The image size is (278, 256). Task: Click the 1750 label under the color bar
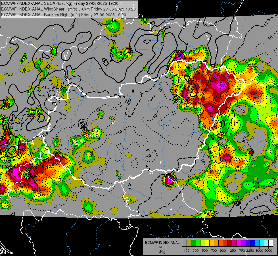point(241,251)
